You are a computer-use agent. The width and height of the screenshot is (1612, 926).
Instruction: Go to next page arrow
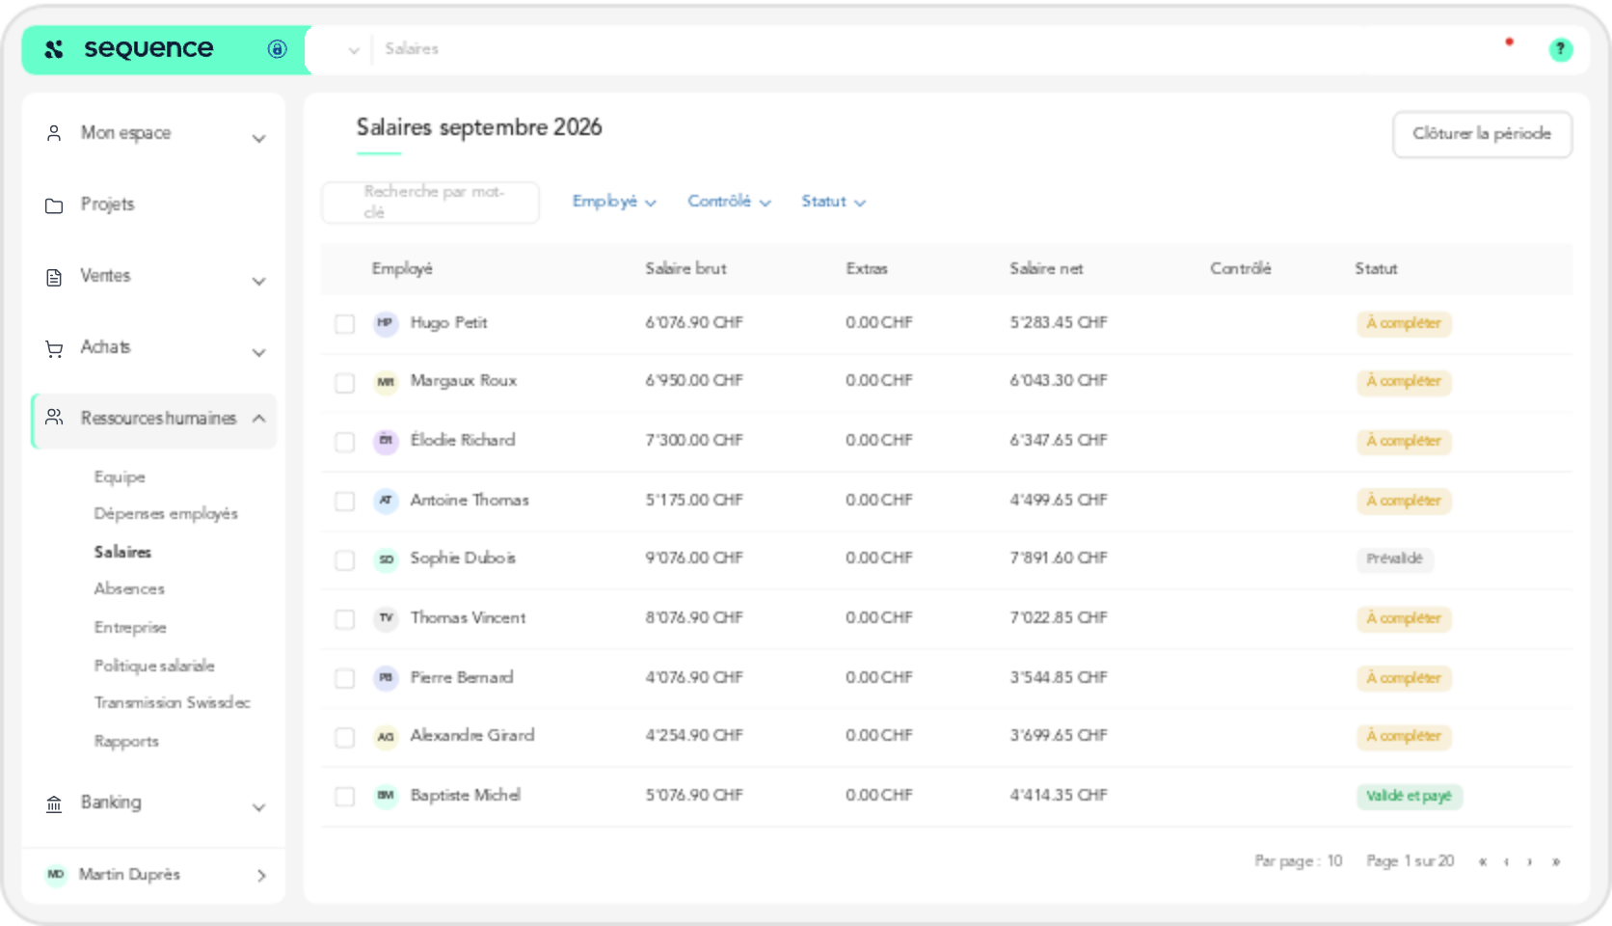tap(1530, 861)
